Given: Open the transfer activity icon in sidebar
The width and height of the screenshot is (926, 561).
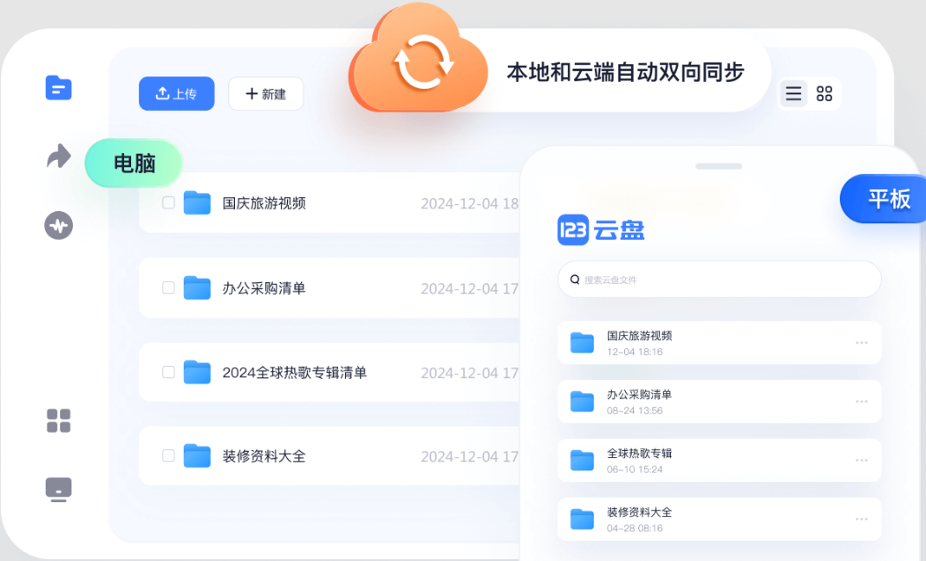Looking at the screenshot, I should coord(58,225).
